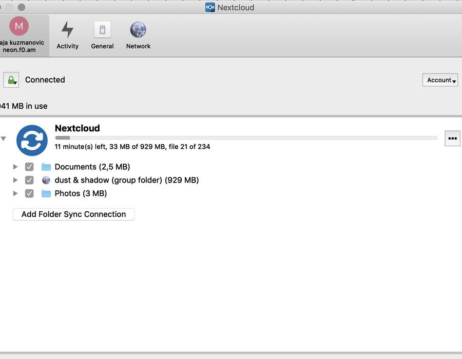Click the green lock connection icon
The width and height of the screenshot is (462, 359).
click(11, 79)
